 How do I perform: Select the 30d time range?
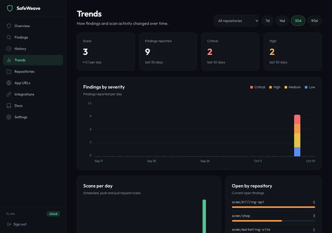[x=298, y=21]
